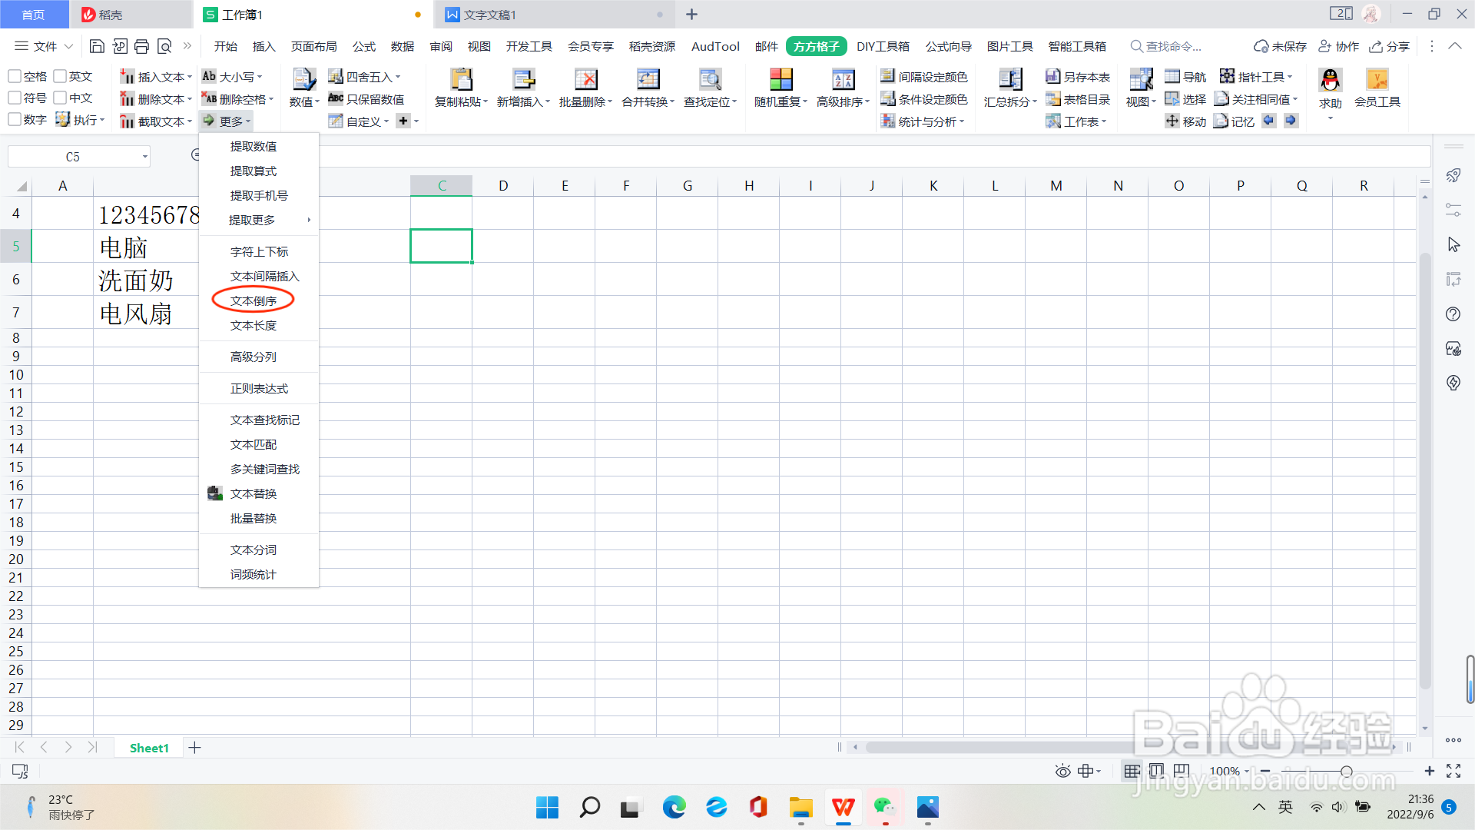Viewport: 1475px width, 830px height.
Task: Click the 只保留数值 button
Action: click(x=366, y=99)
